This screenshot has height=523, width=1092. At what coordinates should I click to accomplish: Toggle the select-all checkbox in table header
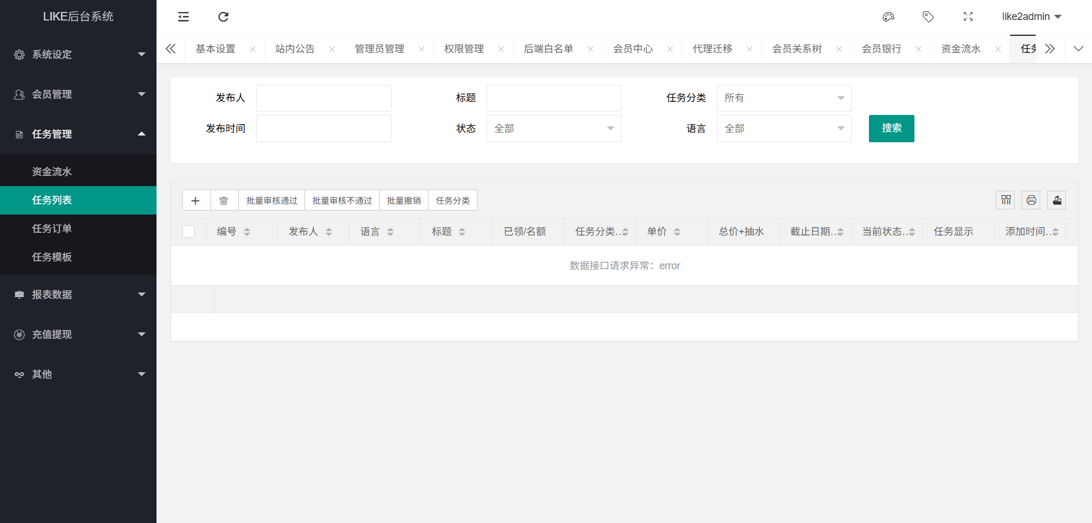click(188, 232)
